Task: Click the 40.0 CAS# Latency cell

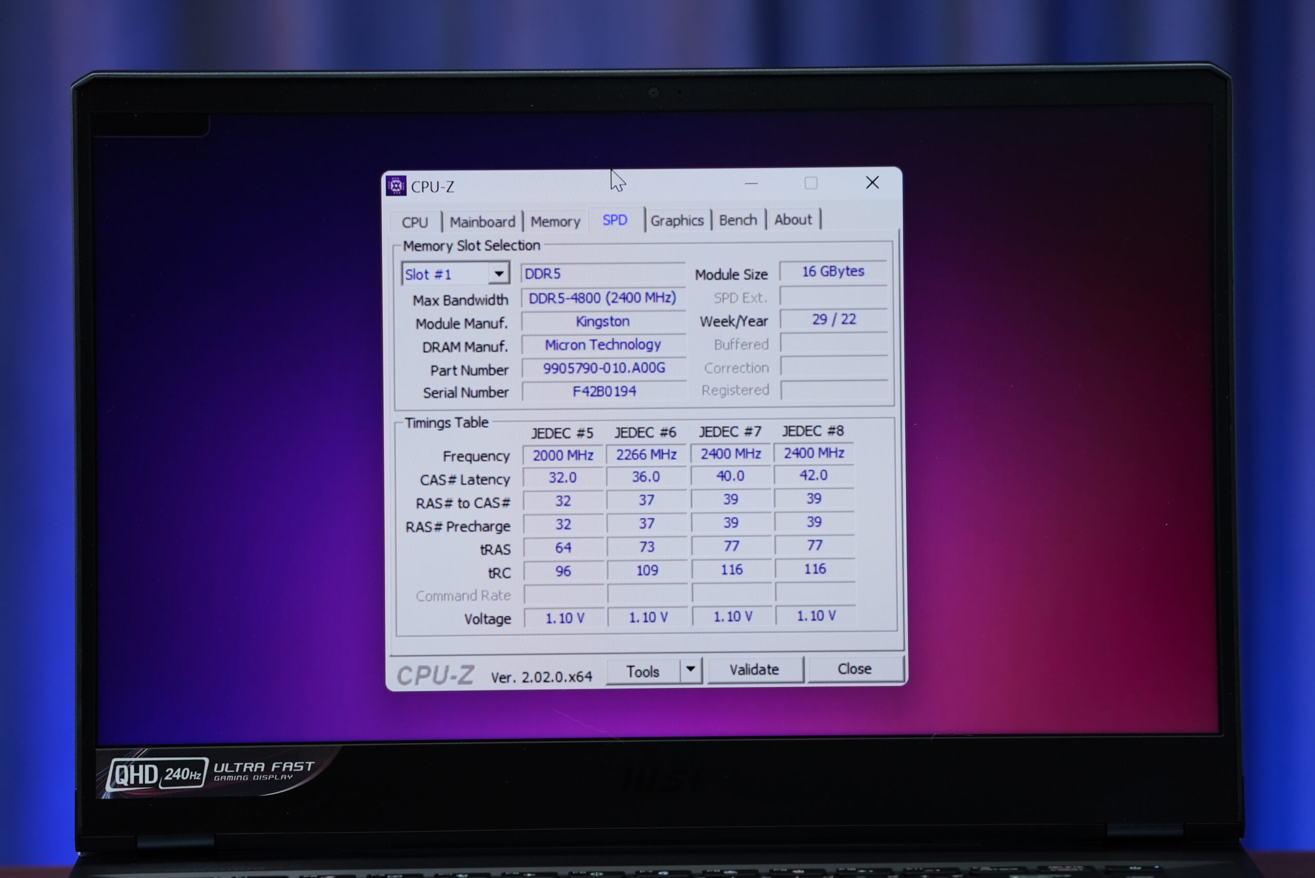Action: [x=730, y=476]
